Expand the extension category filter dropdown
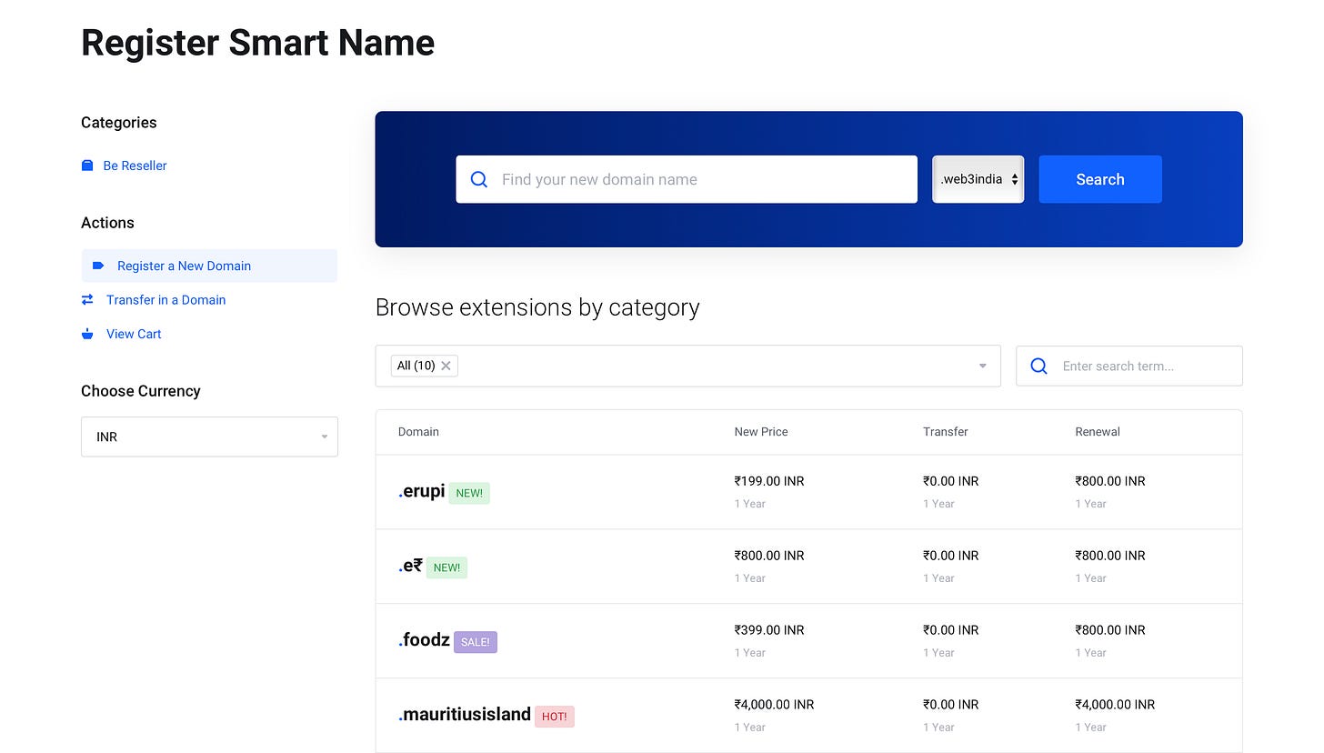The width and height of the screenshot is (1324, 753). (x=982, y=366)
